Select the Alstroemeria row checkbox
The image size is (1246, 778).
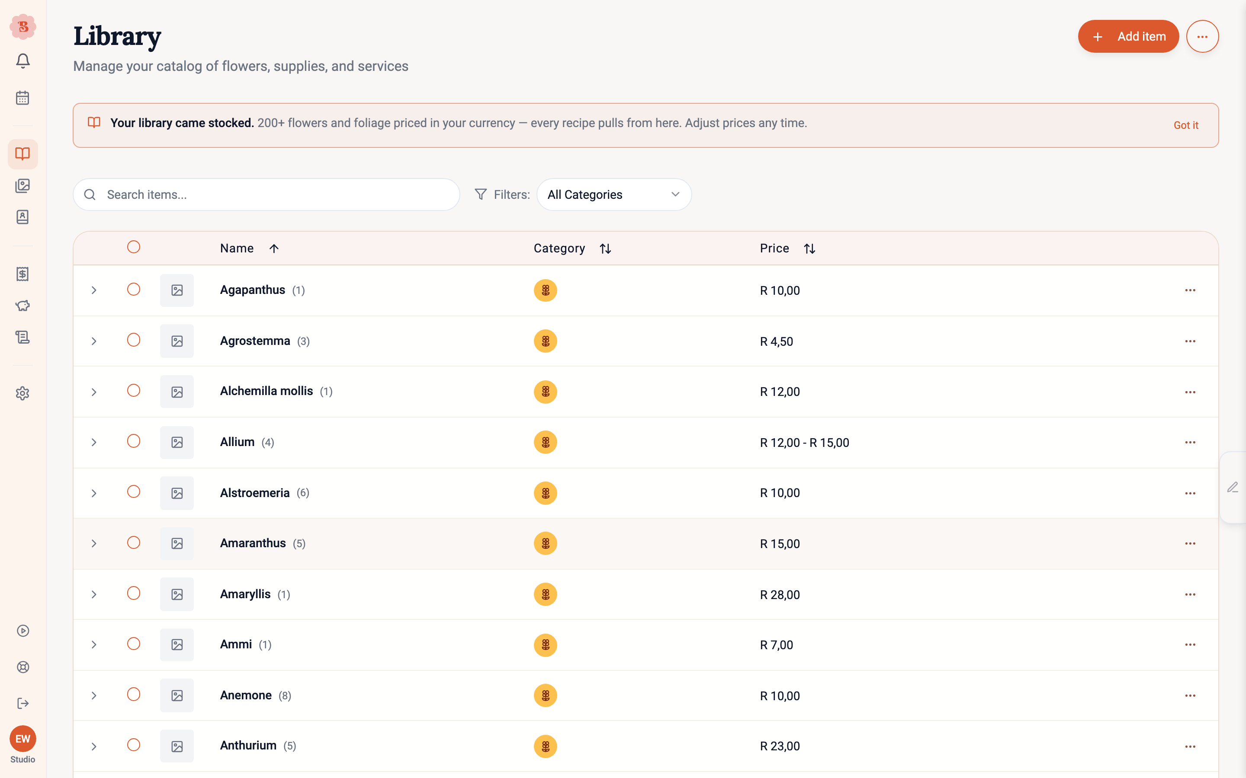133,492
